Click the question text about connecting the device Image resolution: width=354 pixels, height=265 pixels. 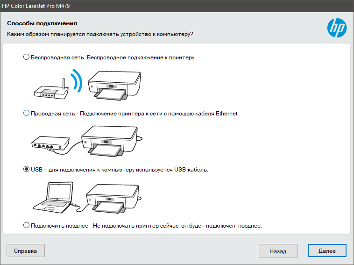(100, 34)
